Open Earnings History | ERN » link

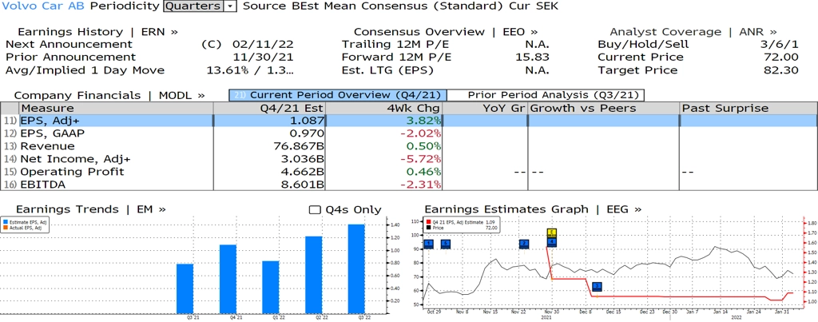coord(98,32)
